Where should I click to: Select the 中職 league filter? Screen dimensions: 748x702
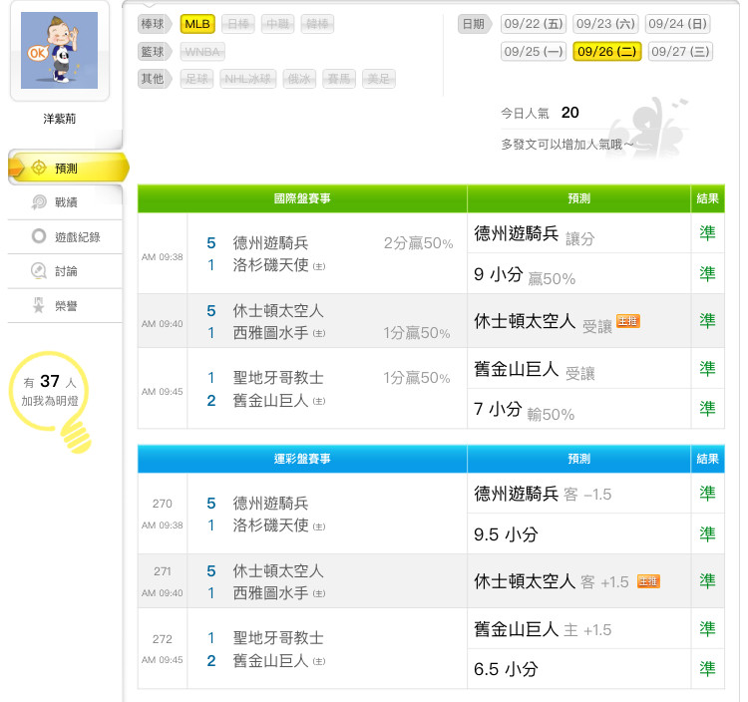277,24
